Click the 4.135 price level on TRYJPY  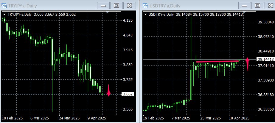click(x=128, y=20)
